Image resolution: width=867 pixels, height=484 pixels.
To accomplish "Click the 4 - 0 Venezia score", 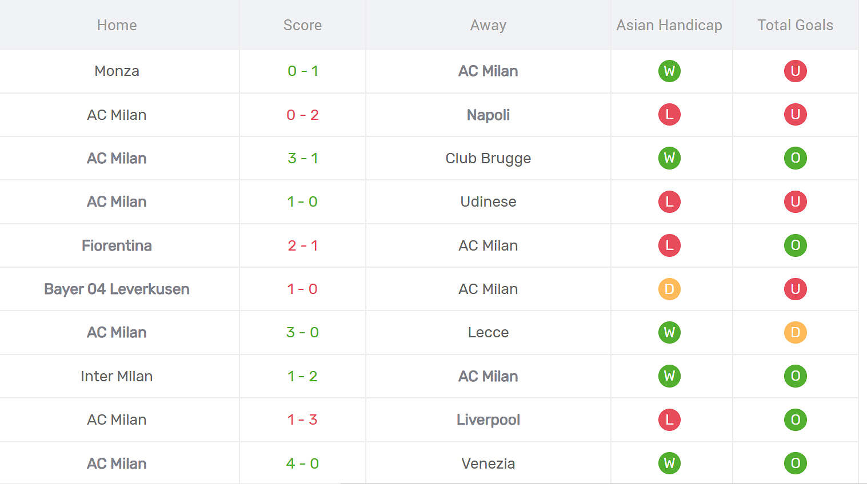I will click(302, 463).
